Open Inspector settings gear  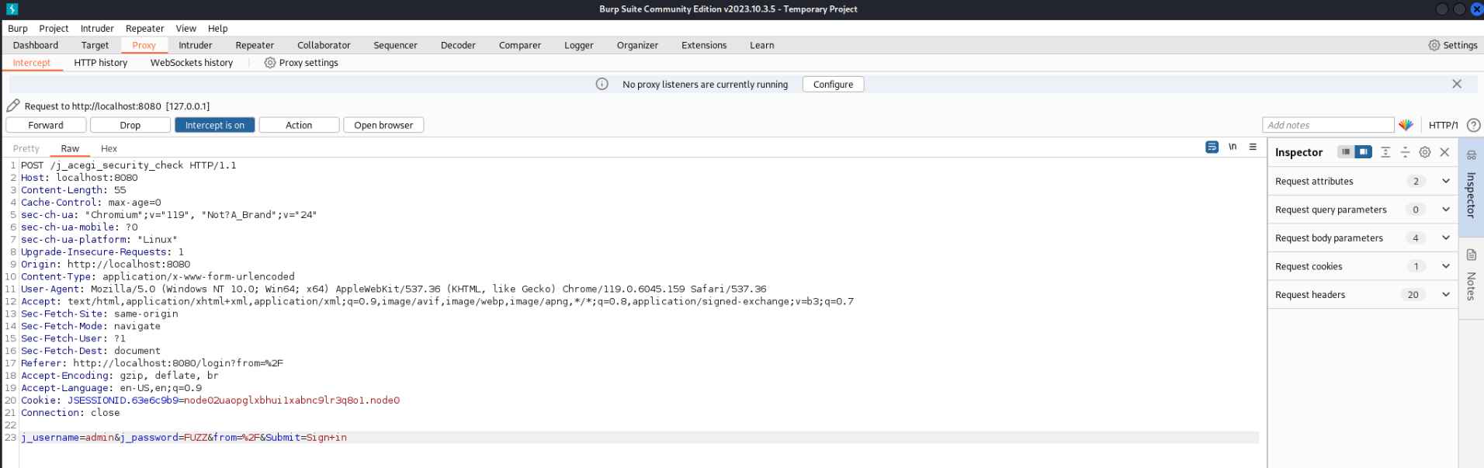pyautogui.click(x=1425, y=152)
